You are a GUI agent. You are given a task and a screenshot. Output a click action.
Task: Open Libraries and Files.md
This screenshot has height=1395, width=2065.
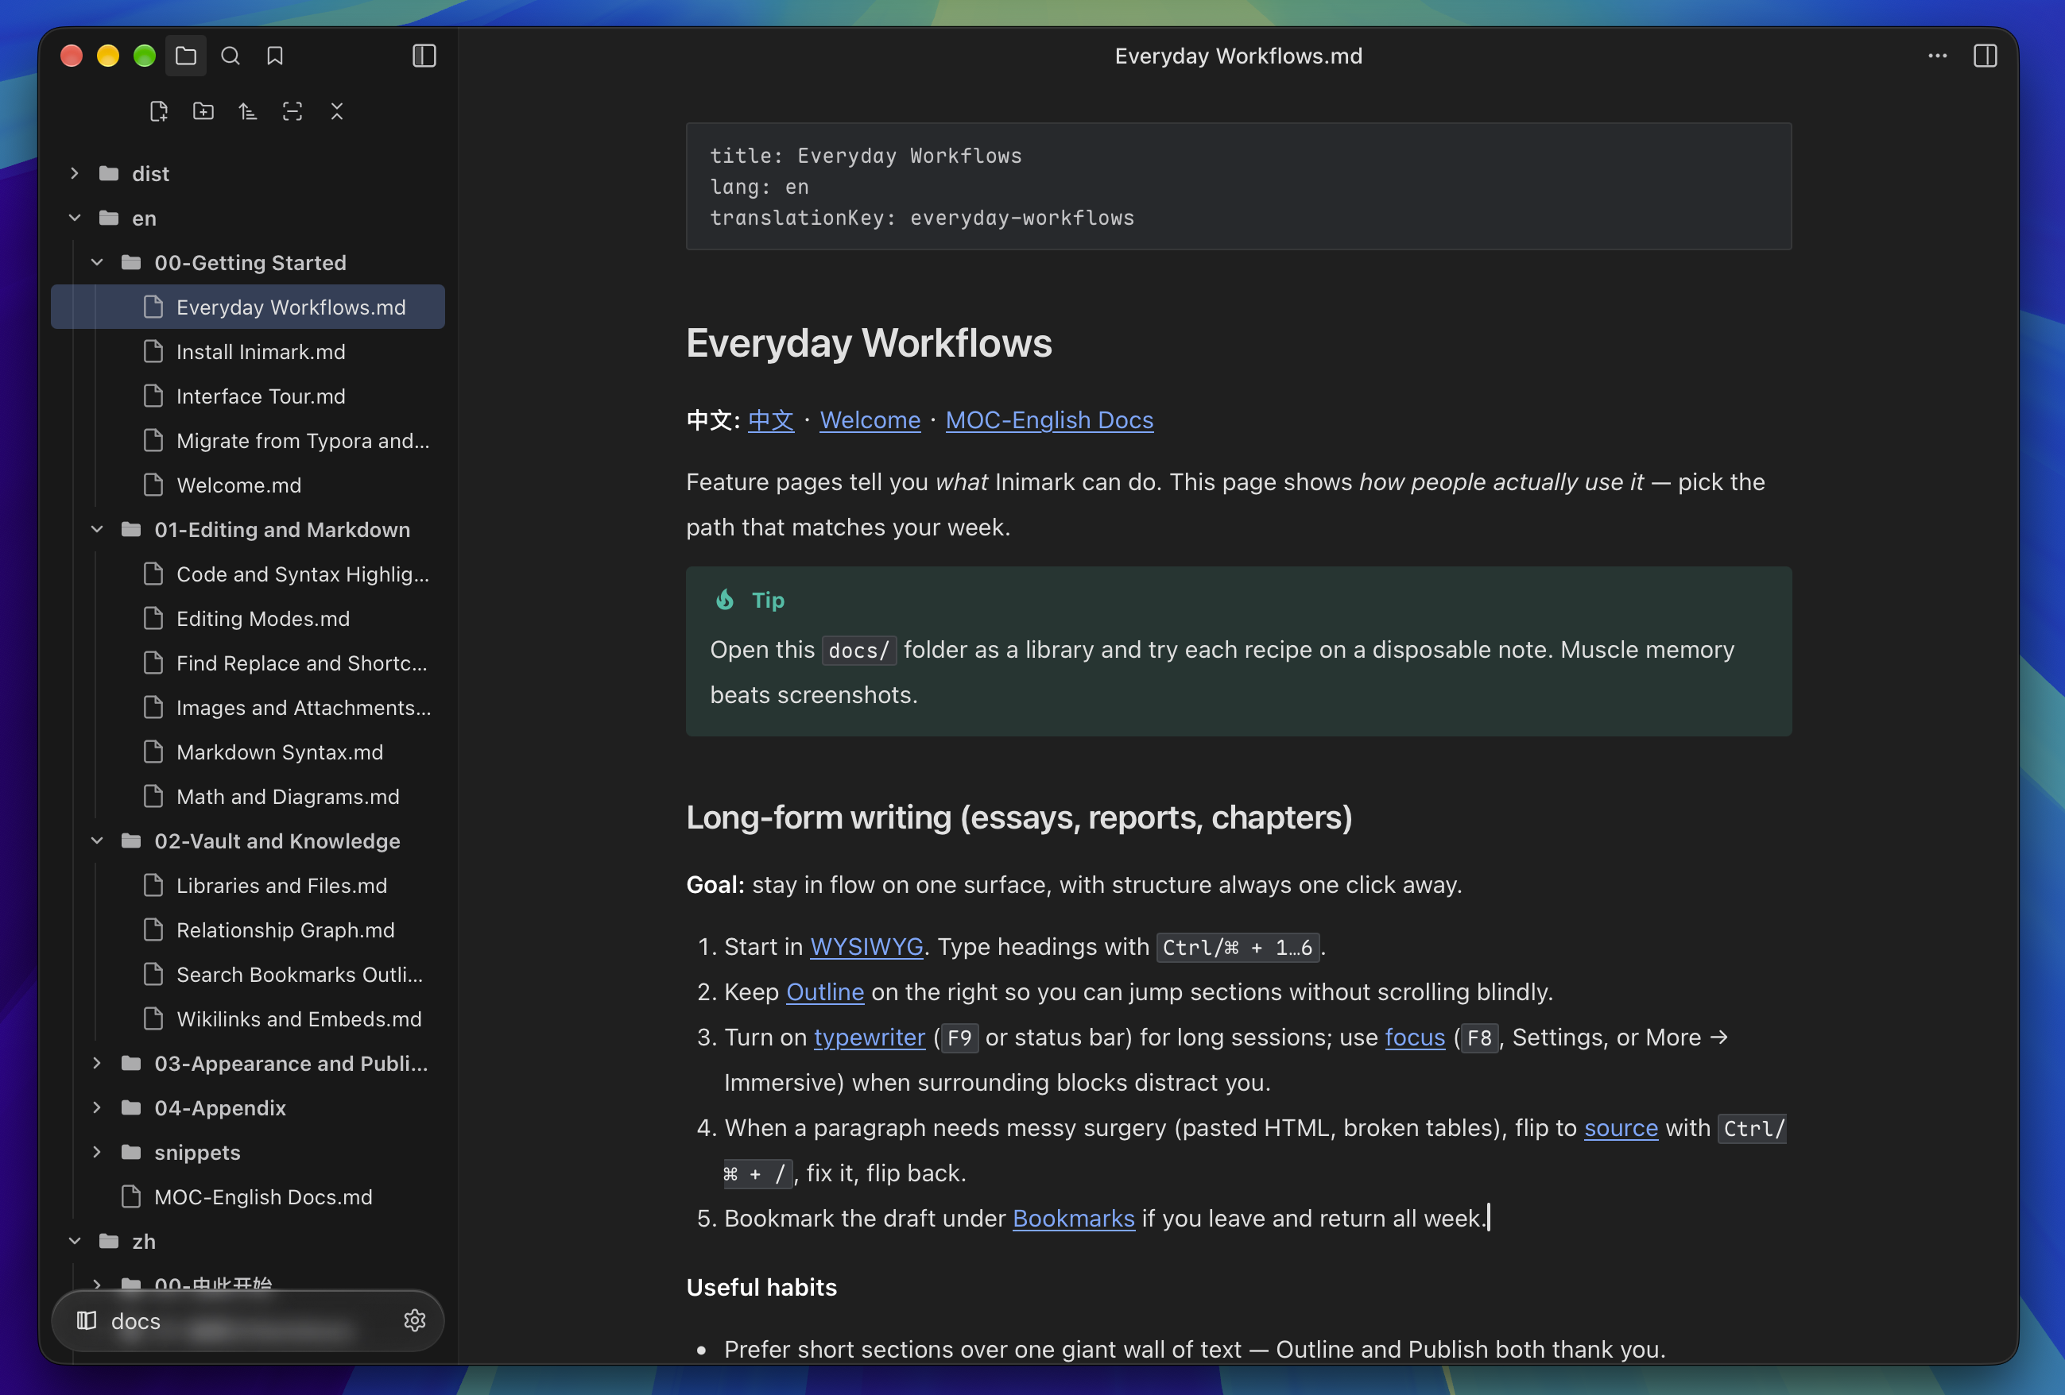(248, 885)
